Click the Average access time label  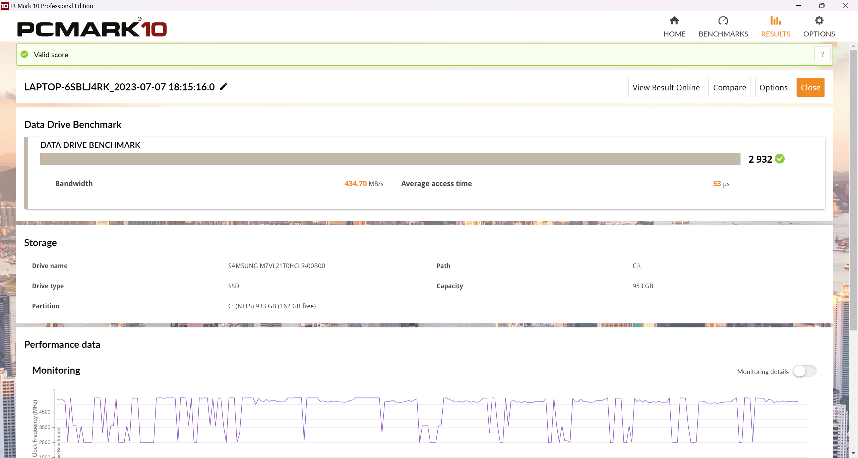[436, 183]
